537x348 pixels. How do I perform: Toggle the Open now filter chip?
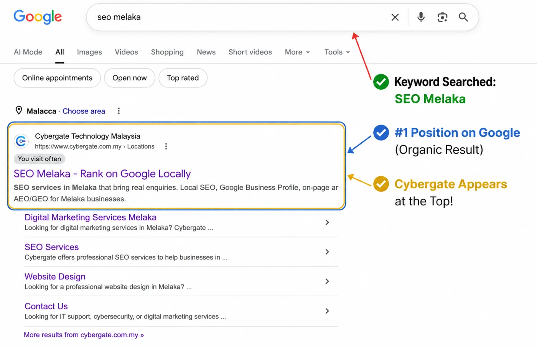130,78
